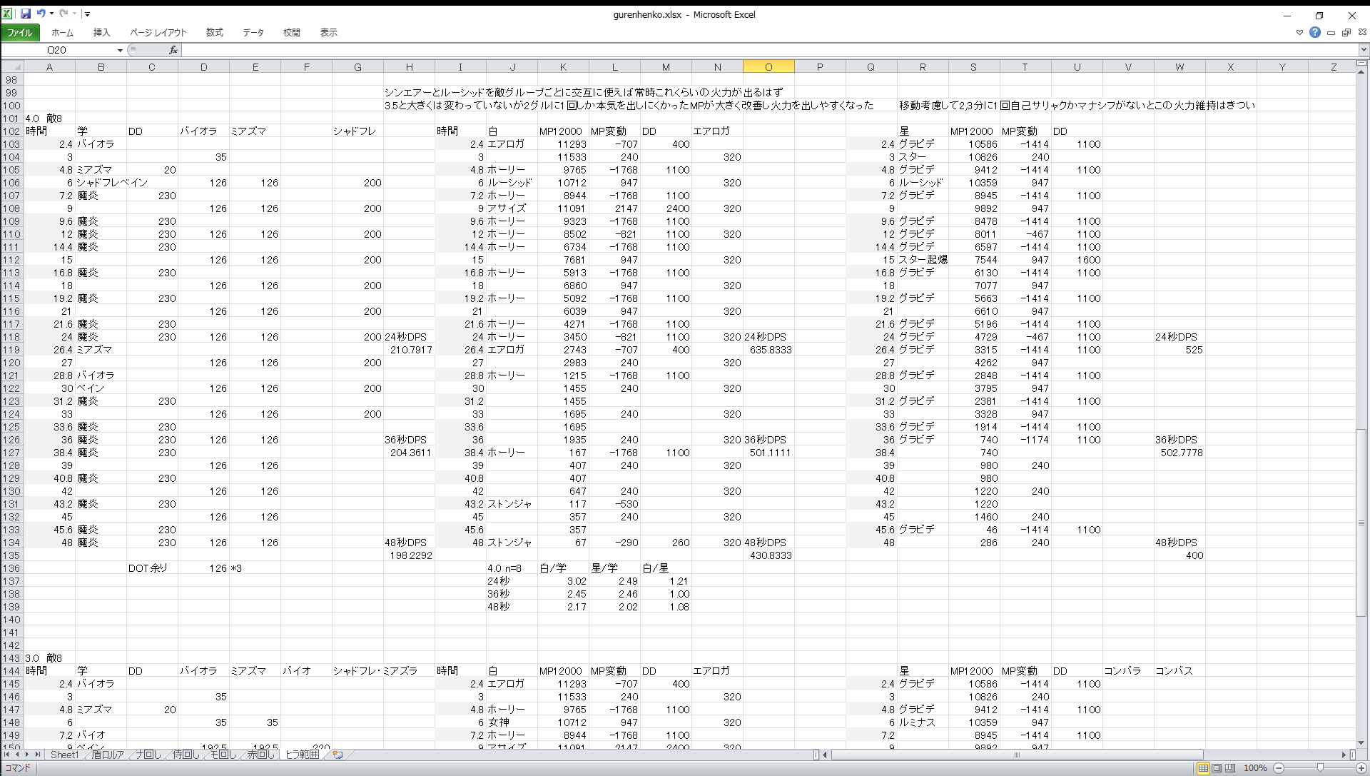Click the Undo arrow icon
The width and height of the screenshot is (1370, 776).
(41, 14)
